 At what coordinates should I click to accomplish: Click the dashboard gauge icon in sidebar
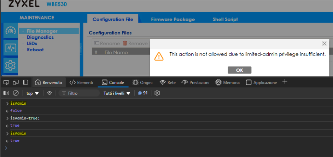10,31
